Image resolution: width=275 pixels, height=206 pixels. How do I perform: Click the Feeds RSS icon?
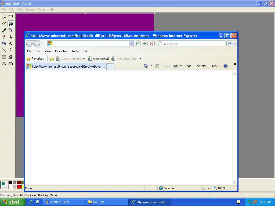(157, 66)
